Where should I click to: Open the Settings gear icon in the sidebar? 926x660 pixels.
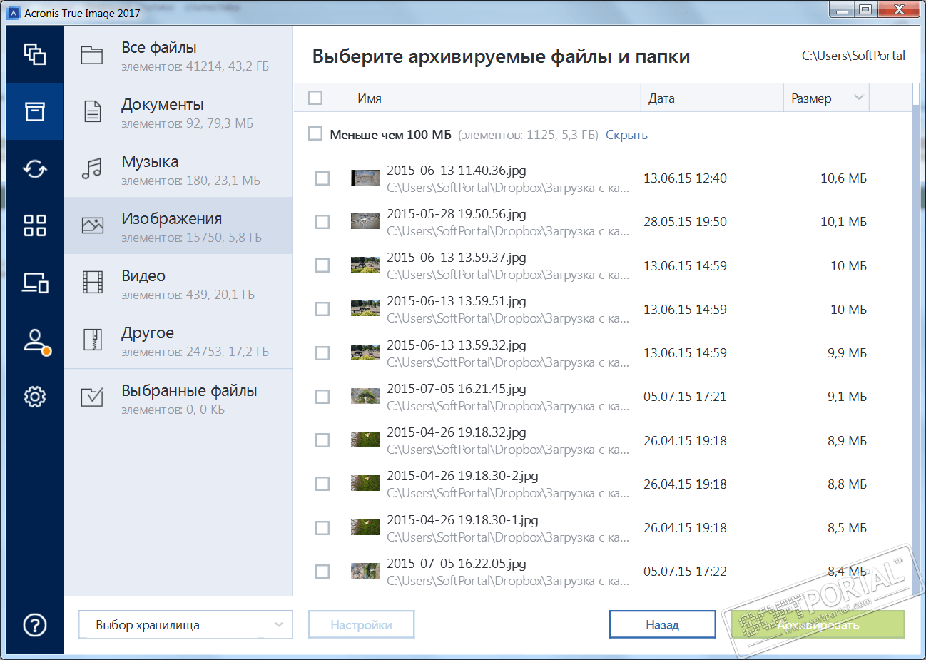point(35,397)
